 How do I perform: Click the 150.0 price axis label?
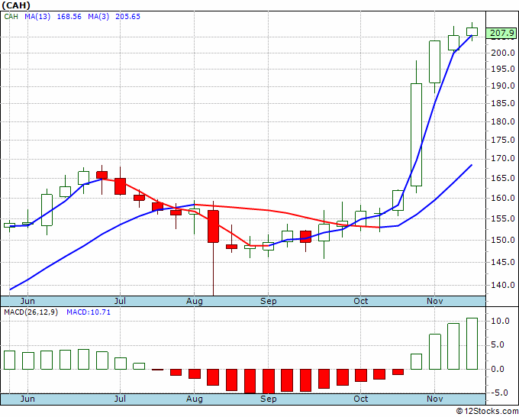tap(502, 240)
